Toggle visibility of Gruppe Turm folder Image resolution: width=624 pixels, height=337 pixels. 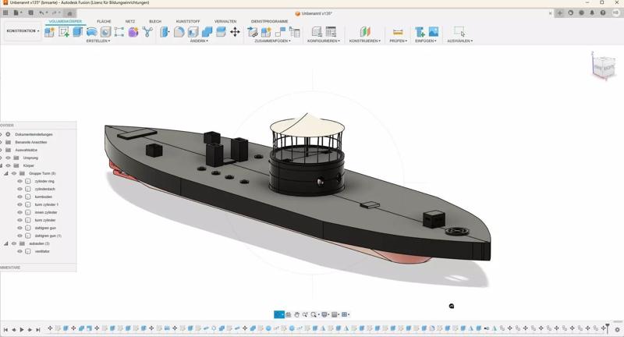point(14,173)
